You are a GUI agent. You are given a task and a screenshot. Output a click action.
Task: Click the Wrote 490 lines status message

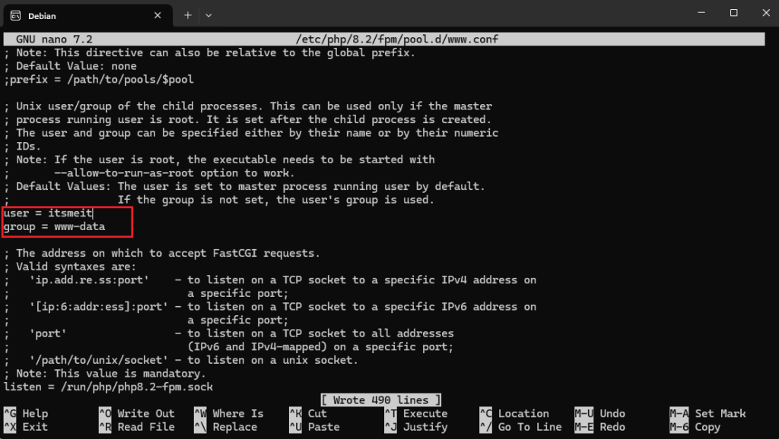[x=380, y=400]
